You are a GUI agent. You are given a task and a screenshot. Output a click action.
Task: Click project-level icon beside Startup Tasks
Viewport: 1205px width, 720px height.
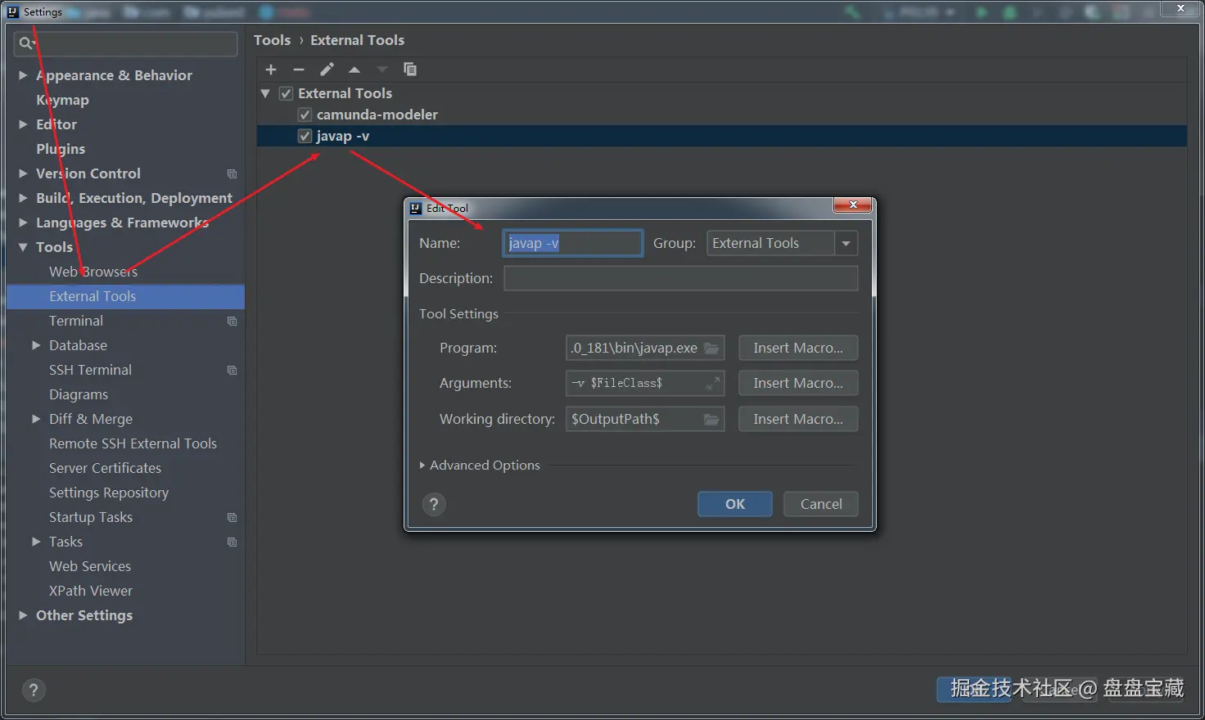(232, 517)
